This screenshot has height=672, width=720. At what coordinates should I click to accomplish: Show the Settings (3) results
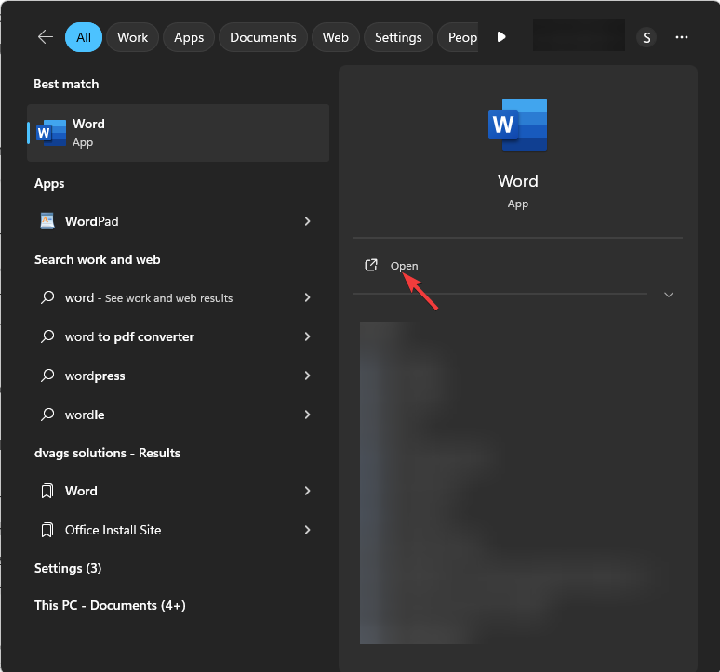[x=68, y=568]
